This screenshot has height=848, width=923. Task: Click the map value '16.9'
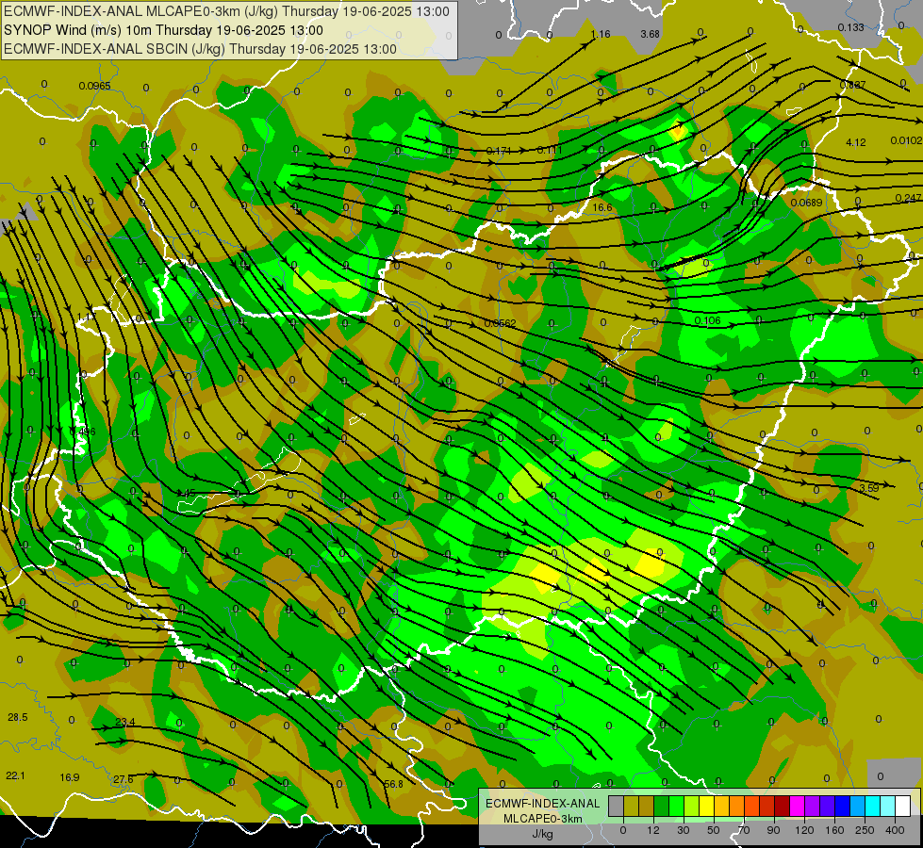[70, 777]
